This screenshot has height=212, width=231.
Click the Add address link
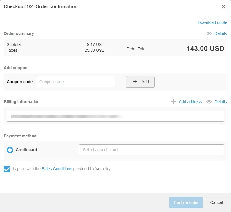[190, 102]
